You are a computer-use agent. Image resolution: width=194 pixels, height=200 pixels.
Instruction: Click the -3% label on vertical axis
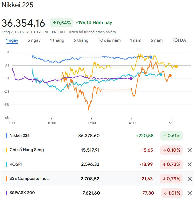pyautogui.click(x=6, y=105)
